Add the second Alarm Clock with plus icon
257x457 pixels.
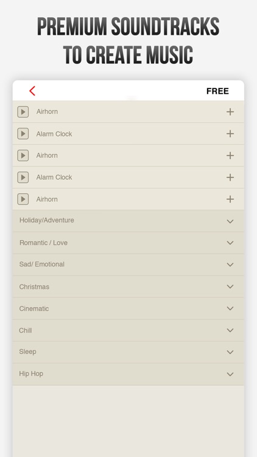tap(230, 177)
